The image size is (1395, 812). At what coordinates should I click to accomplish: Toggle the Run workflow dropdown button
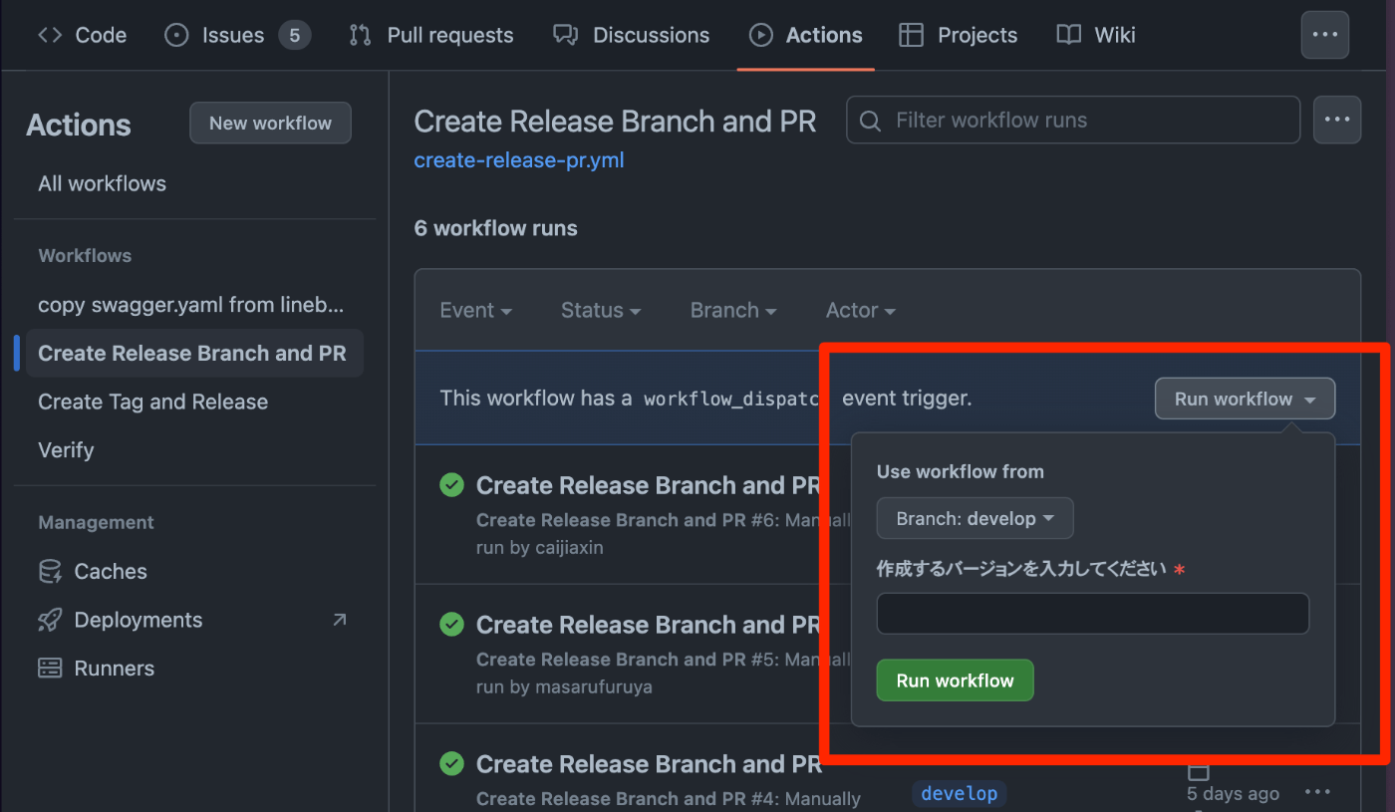pos(1245,399)
